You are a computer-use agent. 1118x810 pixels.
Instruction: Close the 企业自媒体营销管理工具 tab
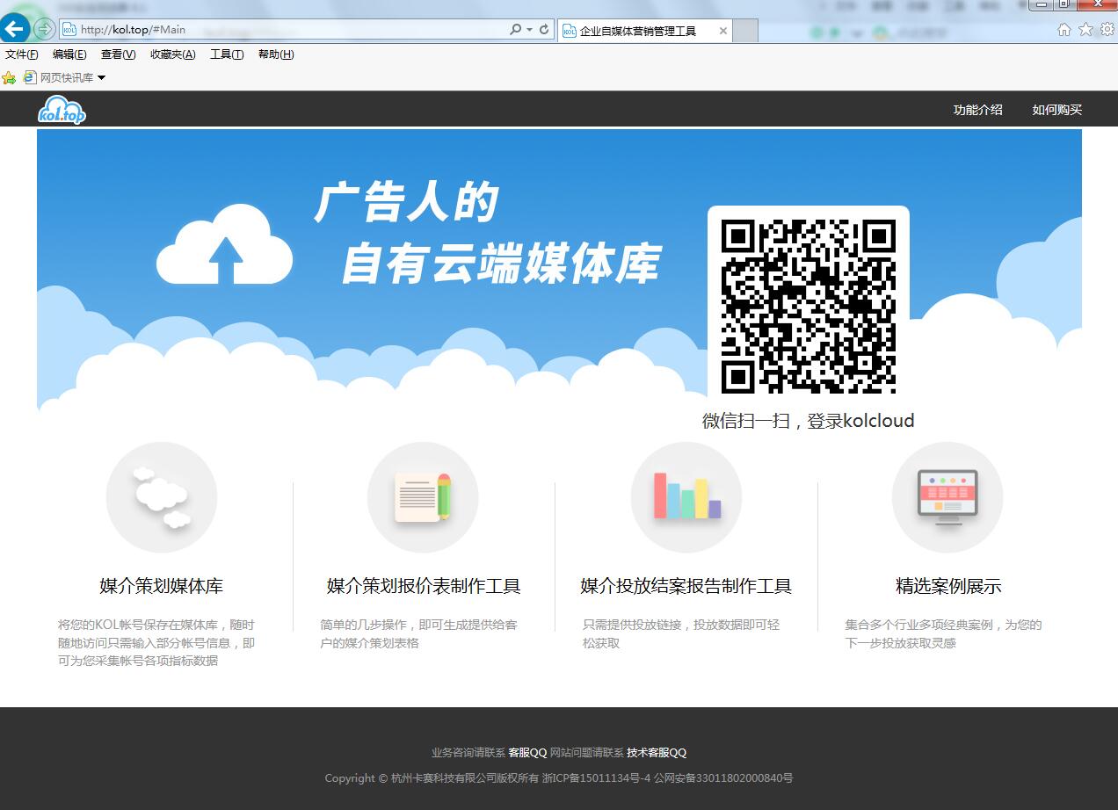[723, 31]
